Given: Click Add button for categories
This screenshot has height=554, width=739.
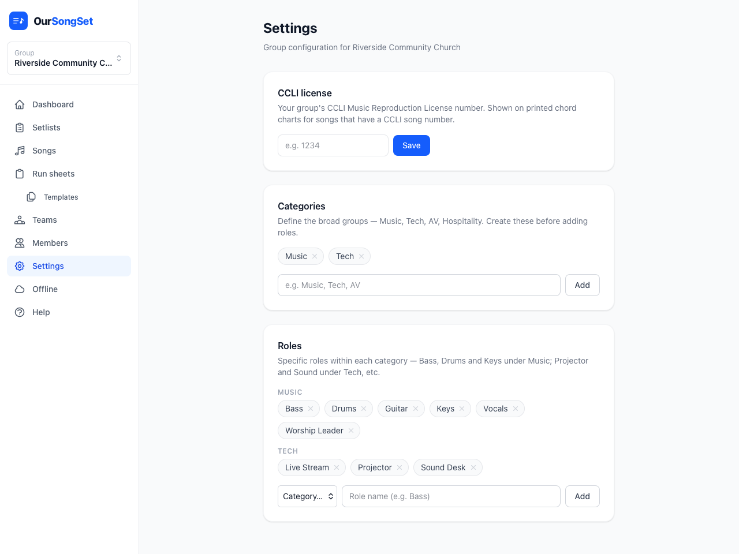Looking at the screenshot, I should click(x=582, y=285).
